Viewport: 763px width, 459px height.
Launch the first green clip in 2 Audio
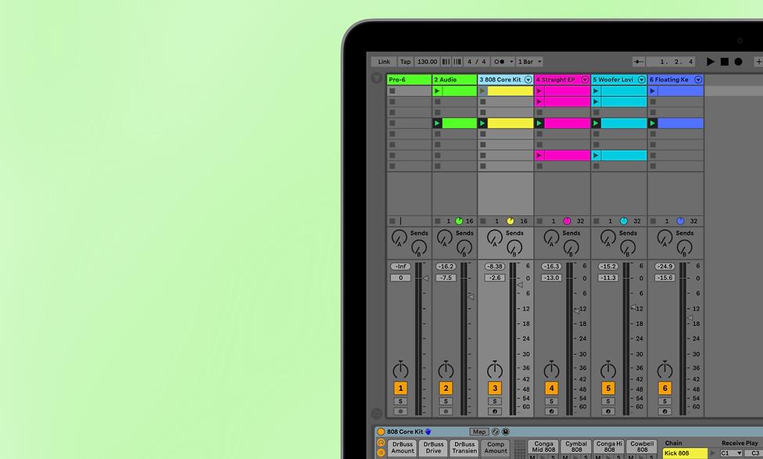point(438,91)
